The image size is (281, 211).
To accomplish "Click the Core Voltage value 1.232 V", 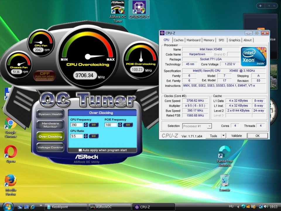I will [230, 64].
